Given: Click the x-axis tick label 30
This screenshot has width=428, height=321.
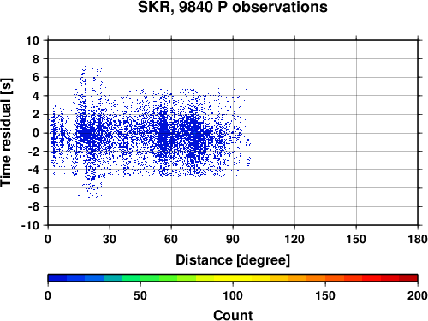Looking at the screenshot, I should click(110, 239).
